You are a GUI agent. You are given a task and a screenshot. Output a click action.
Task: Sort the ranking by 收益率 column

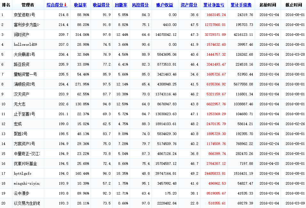pyautogui.click(x=80, y=5)
